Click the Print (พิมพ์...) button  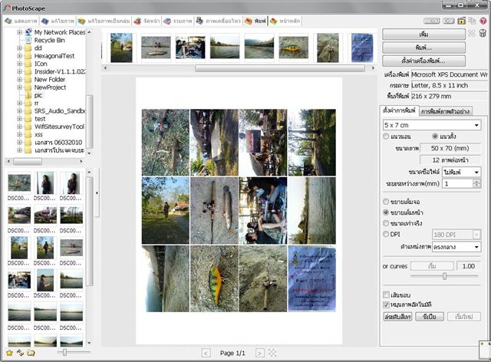[423, 48]
